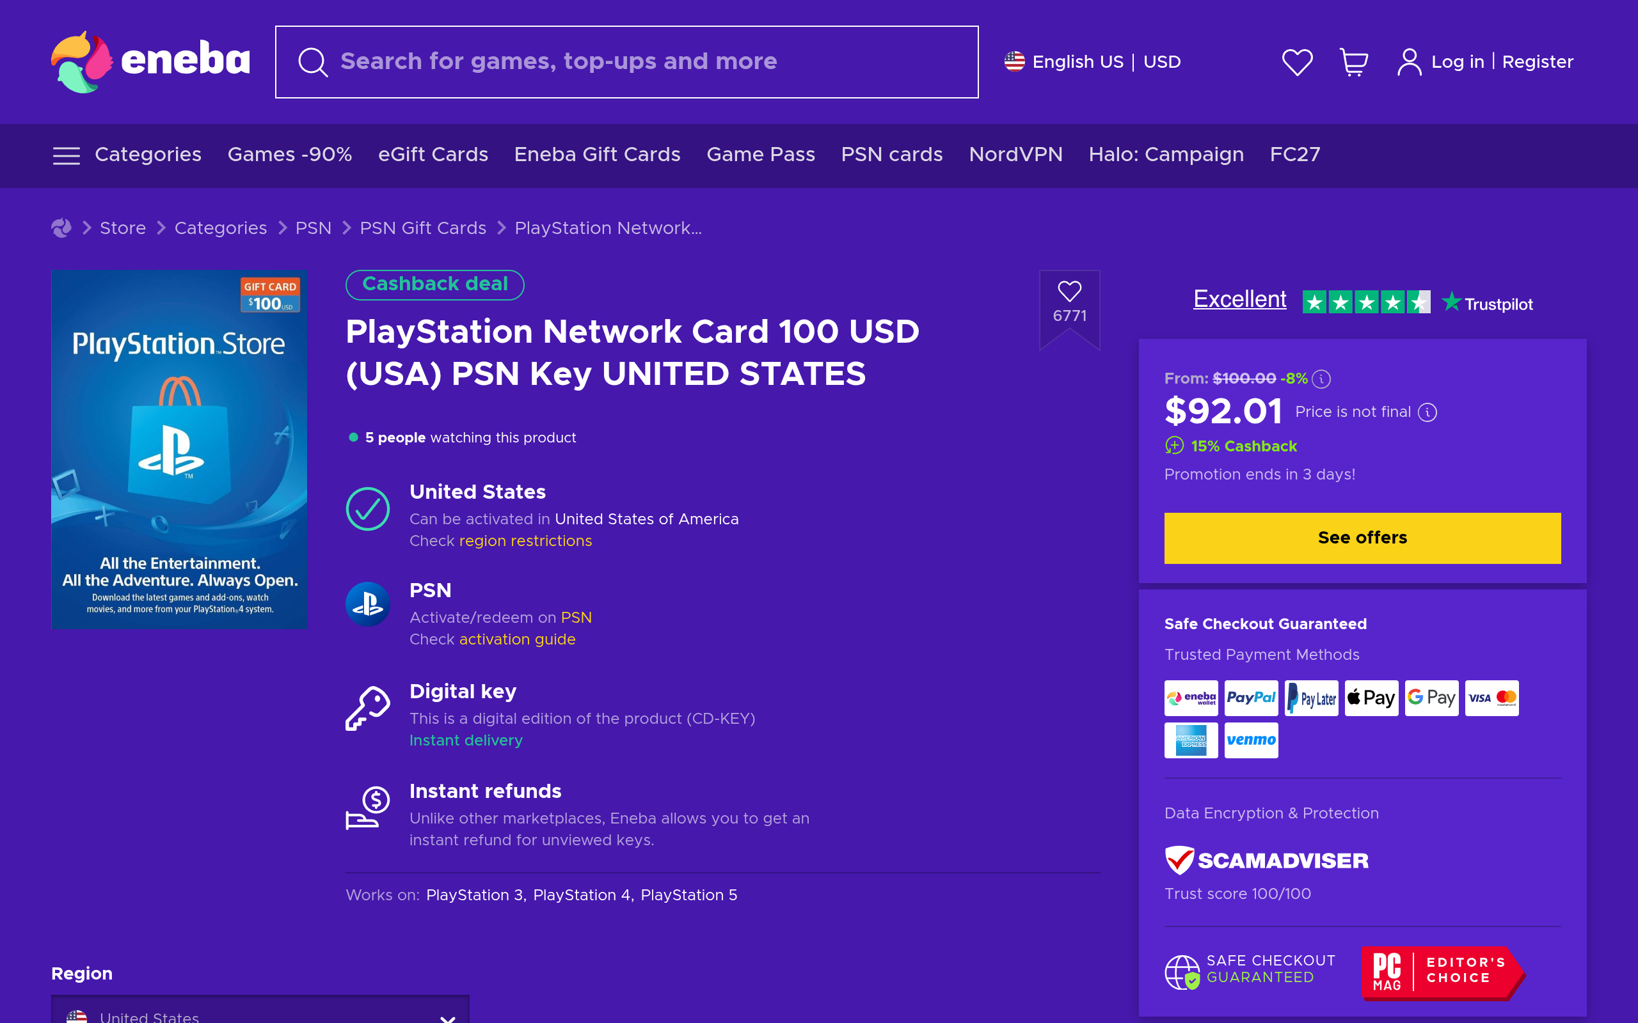
Task: Click the breadcrumb home icon
Action: click(61, 228)
